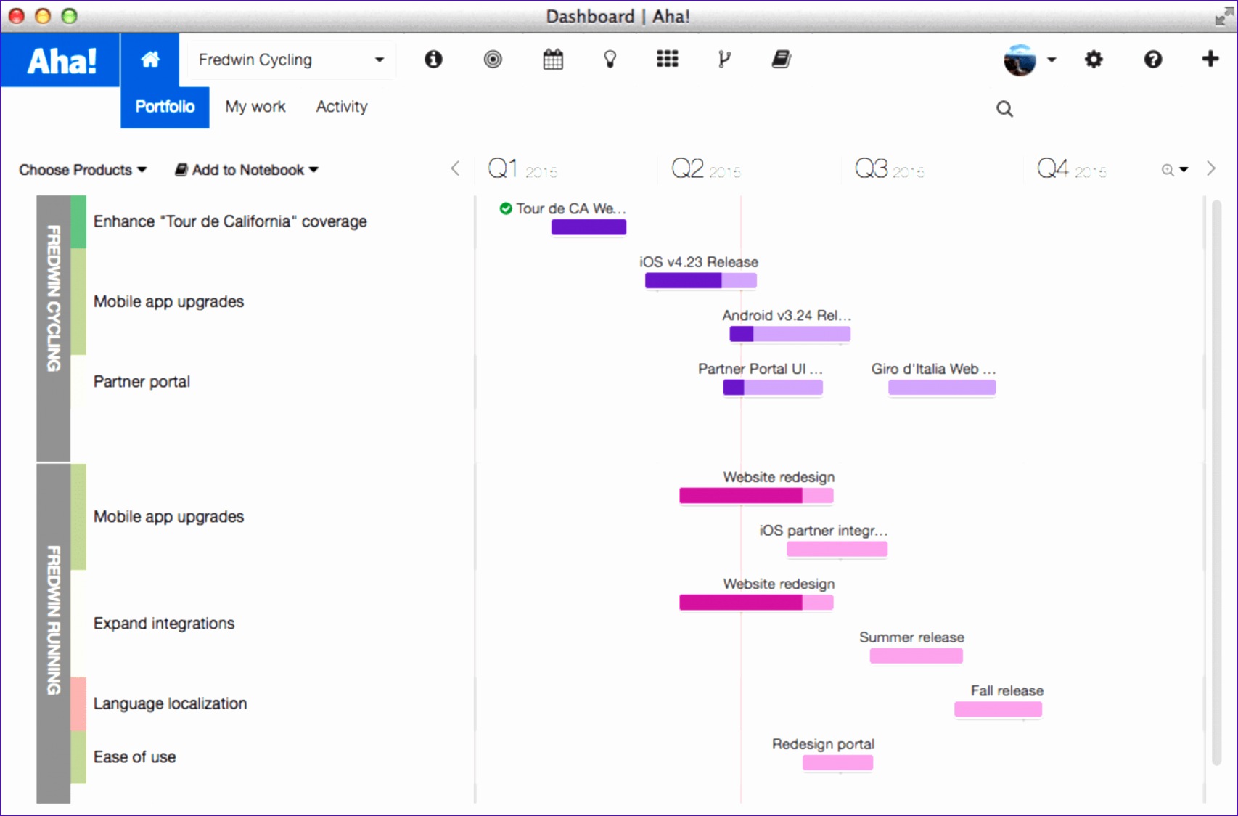
Task: Select the Portfolio tab
Action: [164, 106]
